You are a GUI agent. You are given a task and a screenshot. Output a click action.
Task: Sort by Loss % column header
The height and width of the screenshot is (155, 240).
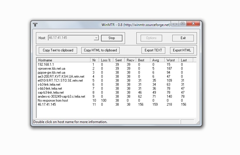(106, 60)
